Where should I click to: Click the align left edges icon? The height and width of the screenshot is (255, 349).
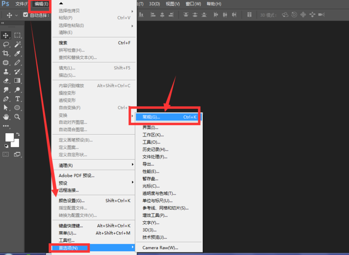[x=153, y=15]
